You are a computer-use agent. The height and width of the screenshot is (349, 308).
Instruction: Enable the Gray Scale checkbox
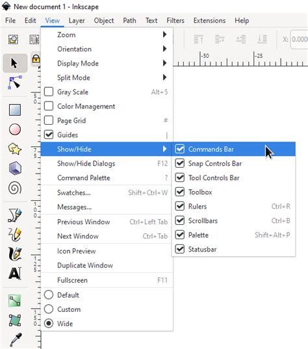point(49,92)
